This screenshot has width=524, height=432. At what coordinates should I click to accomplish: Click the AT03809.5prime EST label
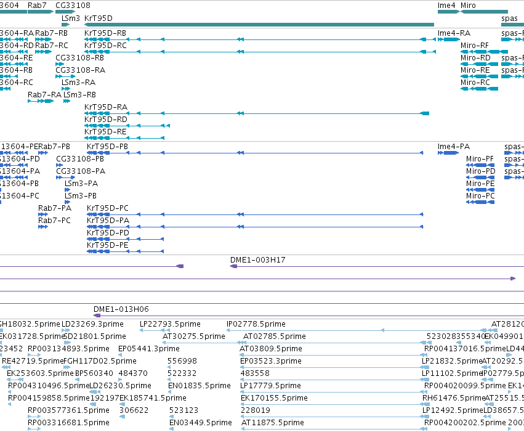(x=271, y=349)
